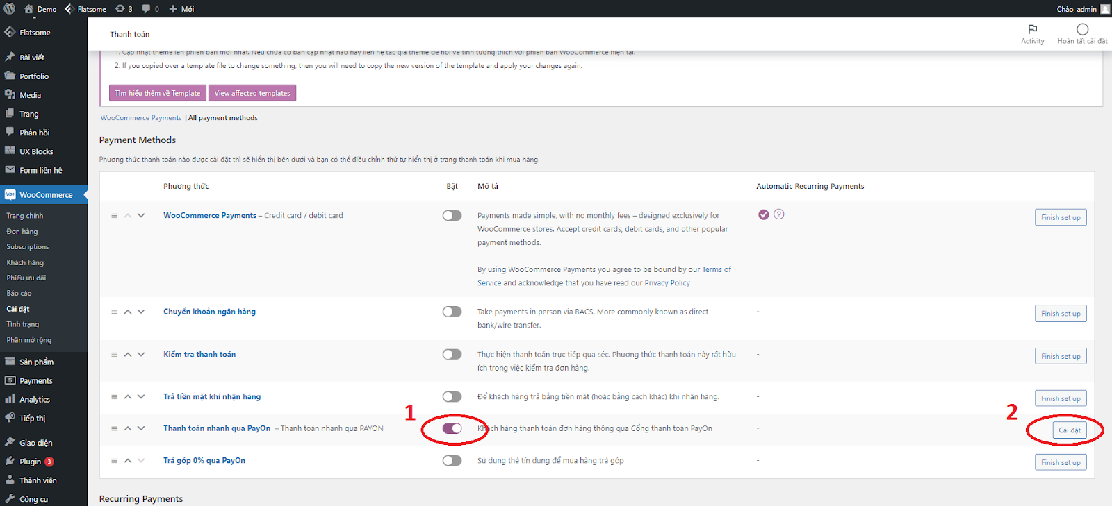This screenshot has height=506, width=1112.
Task: Open the Activity flag panel
Action: pos(1033,34)
